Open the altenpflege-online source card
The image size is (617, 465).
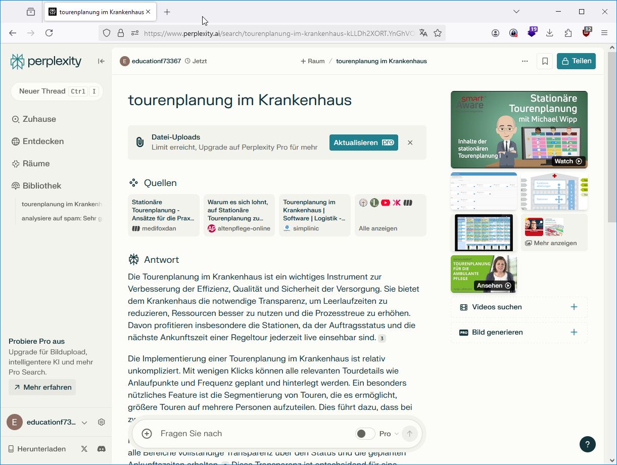coord(239,215)
